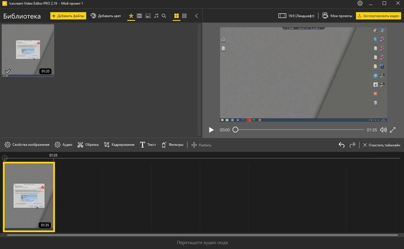Click the library panel vertical scrollbar
Viewport: 404px width, 249px height.
(199, 80)
